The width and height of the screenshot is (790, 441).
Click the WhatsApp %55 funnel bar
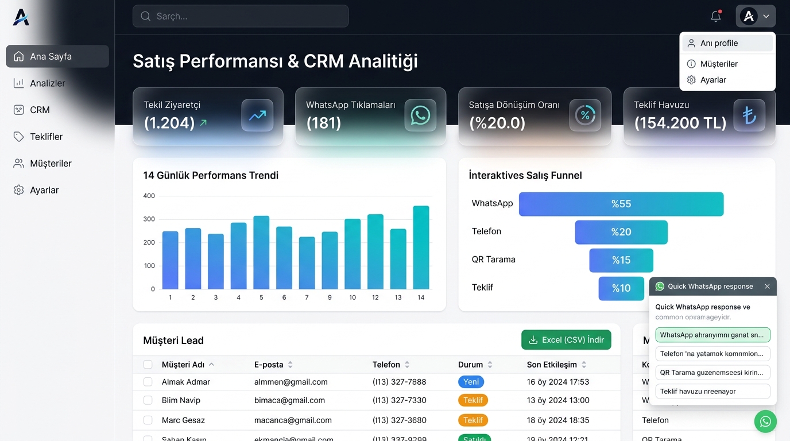(x=621, y=204)
